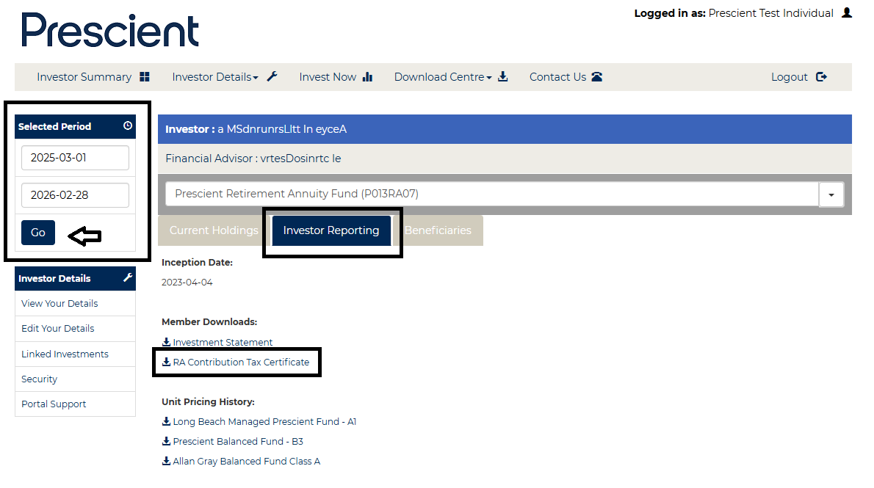This screenshot has height=488, width=874.
Task: Click the bar chart icon beside Invest Now
Action: 367,77
